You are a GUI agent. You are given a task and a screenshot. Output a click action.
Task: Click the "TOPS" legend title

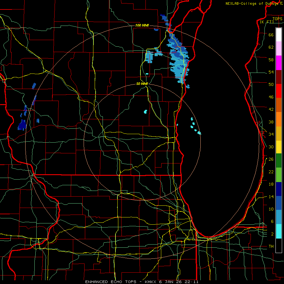pos(277,19)
